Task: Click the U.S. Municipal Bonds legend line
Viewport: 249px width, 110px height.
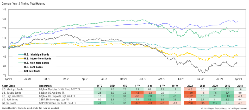Action: (x=34, y=54)
